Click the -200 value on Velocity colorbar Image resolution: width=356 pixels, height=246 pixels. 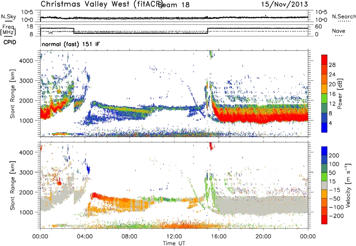pos(336,216)
